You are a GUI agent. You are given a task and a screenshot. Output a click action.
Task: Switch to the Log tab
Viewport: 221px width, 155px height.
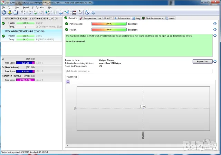pyautogui.click(x=136, y=18)
